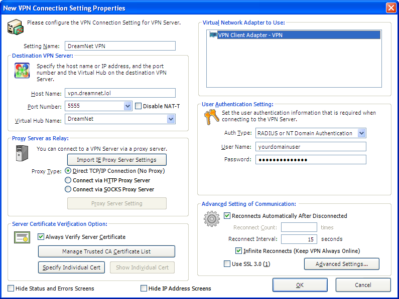This screenshot has width=399, height=299.
Task: Choose Connect via SOCKS Proxy Server
Action: tap(68, 189)
